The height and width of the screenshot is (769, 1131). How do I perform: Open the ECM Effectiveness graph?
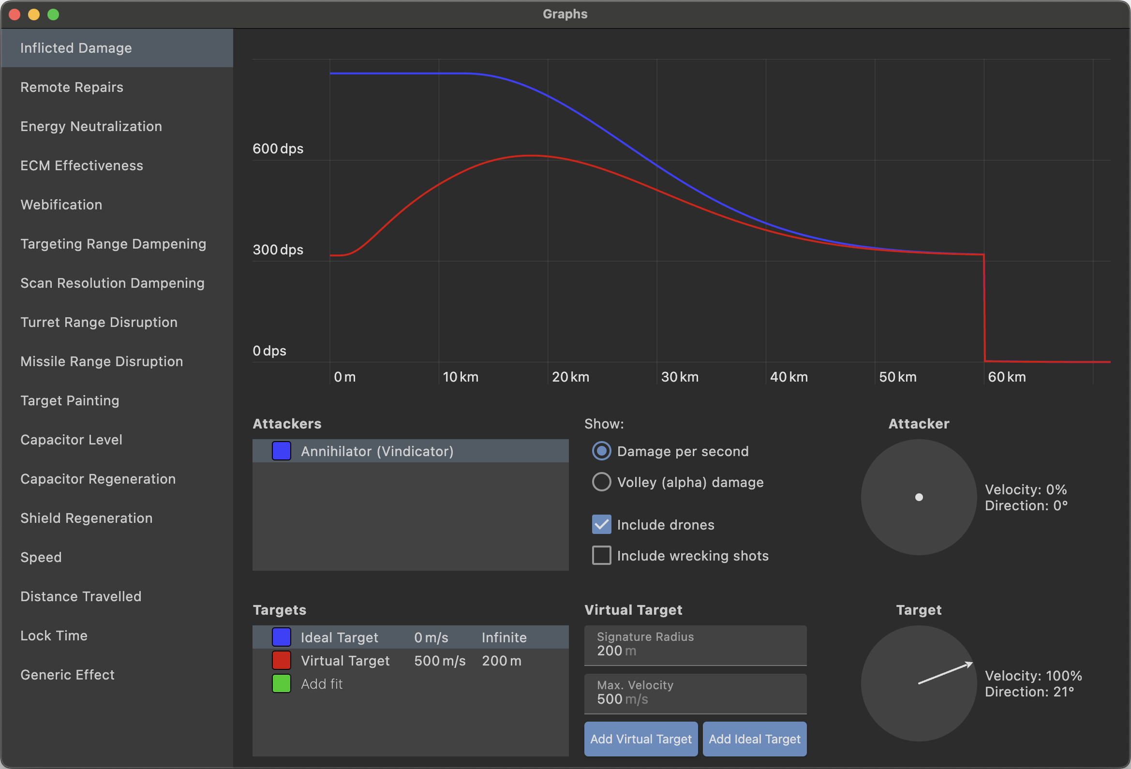[82, 165]
